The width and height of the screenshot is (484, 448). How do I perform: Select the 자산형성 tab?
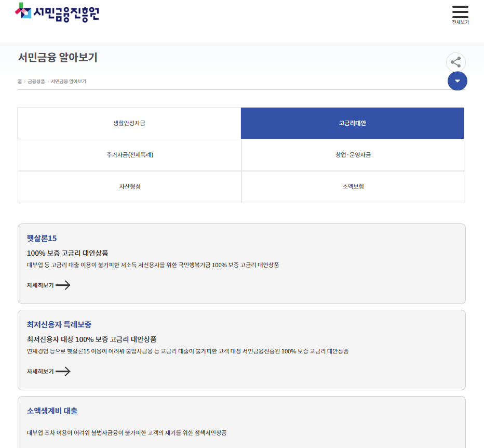click(129, 187)
